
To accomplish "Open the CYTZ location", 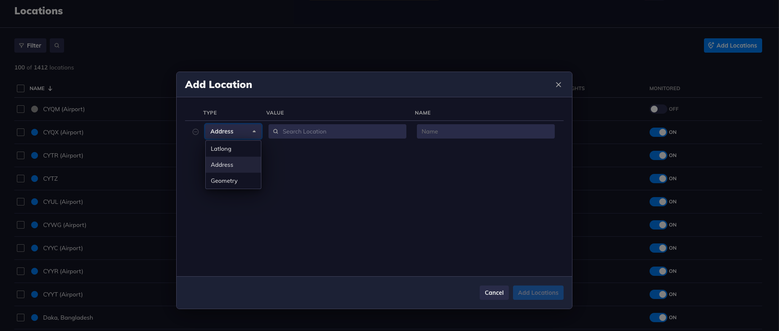I will tap(50, 179).
